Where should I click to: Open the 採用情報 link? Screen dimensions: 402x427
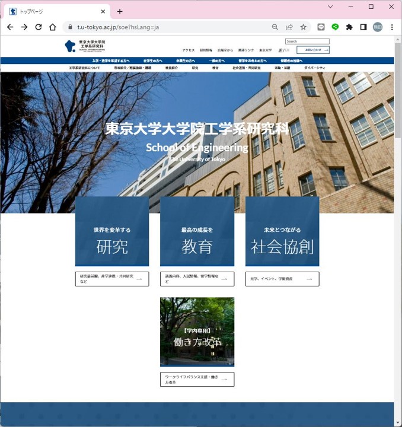206,50
